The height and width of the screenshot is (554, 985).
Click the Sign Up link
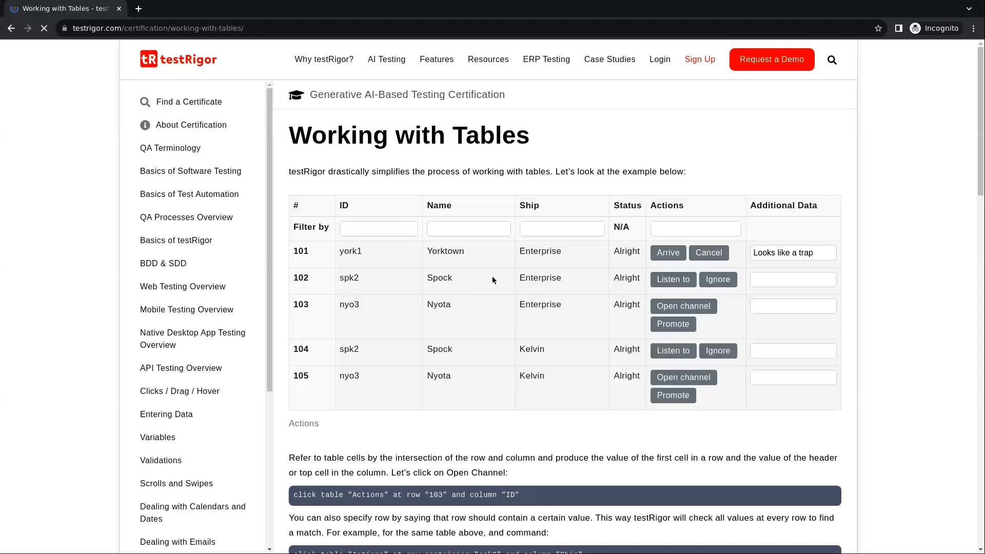(700, 60)
